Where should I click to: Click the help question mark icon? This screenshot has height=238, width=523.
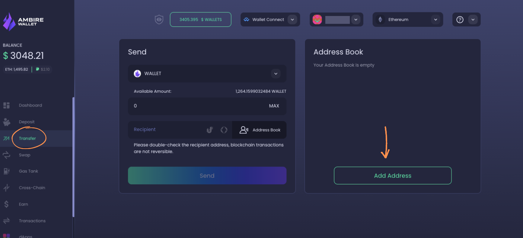pos(460,19)
